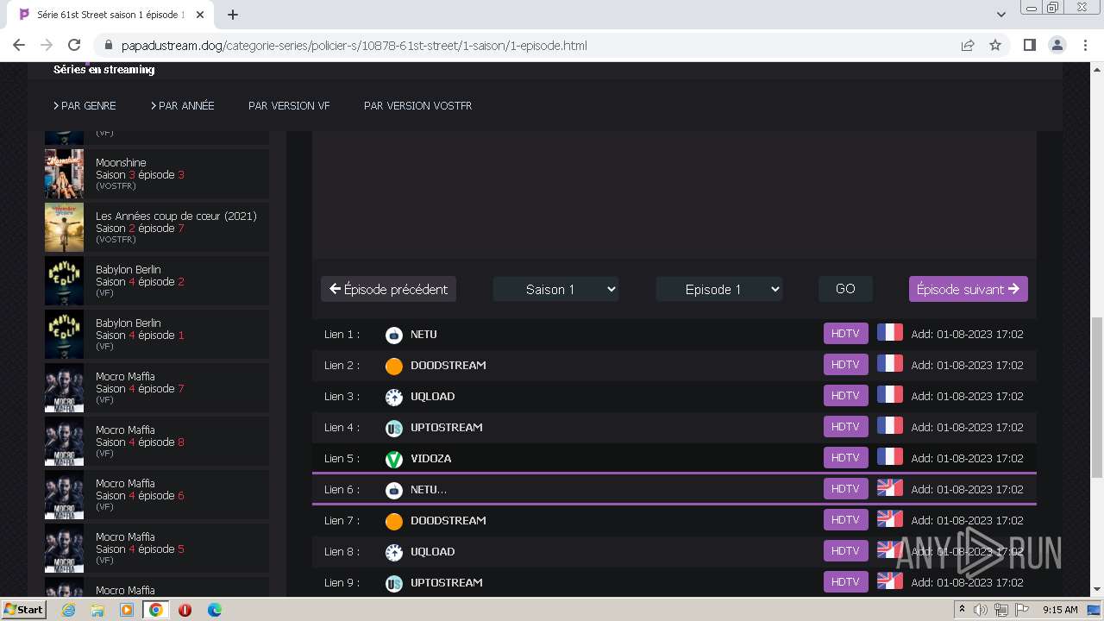Viewport: 1104px width, 621px height.
Task: Click the Moonshine poster thumbnail
Action: click(x=64, y=174)
